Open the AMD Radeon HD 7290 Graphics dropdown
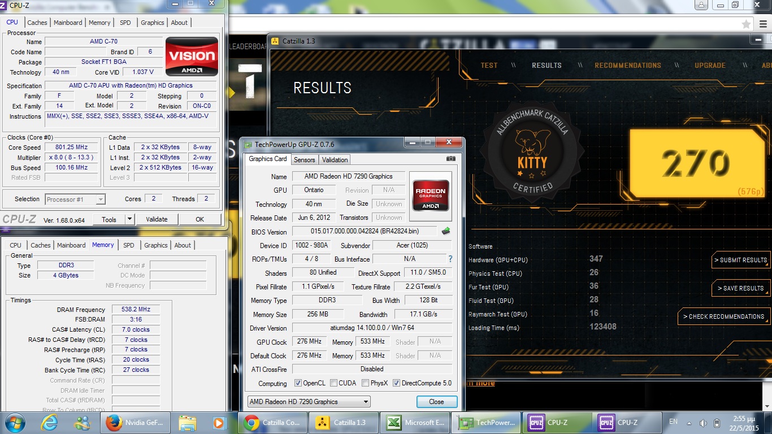This screenshot has height=434, width=772. tap(309, 402)
